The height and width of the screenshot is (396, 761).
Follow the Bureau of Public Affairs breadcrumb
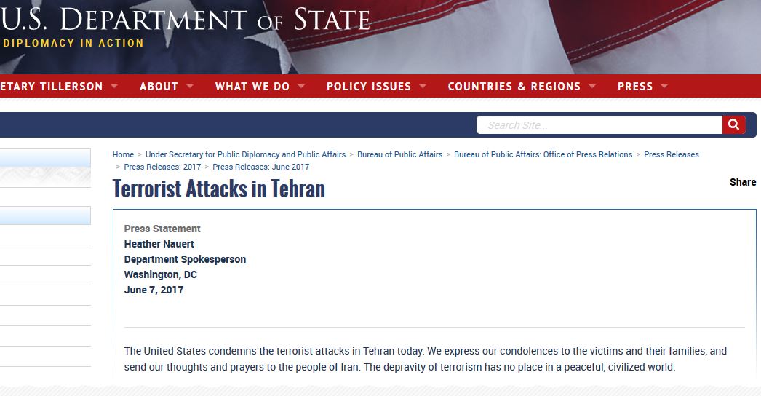tap(400, 154)
